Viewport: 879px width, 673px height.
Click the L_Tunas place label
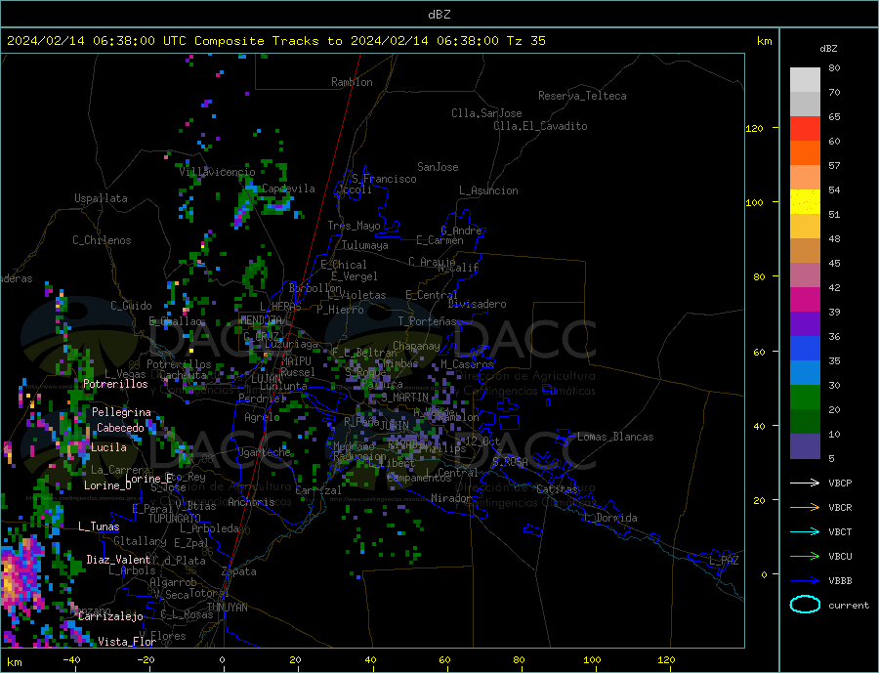coord(99,526)
